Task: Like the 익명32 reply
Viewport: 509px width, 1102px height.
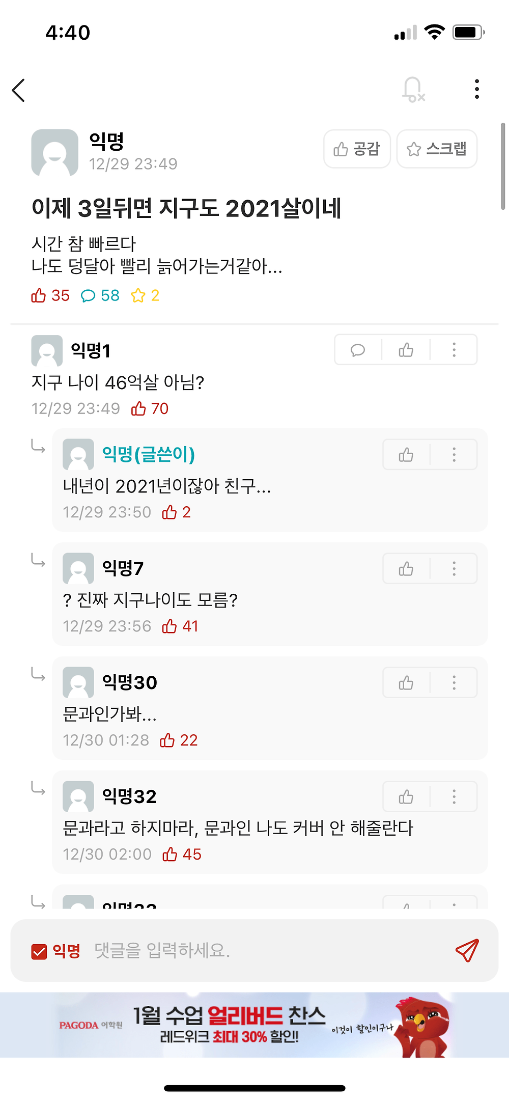Action: (x=406, y=797)
